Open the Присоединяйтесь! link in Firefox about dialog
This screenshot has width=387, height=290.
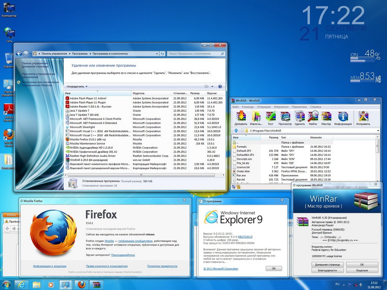(x=123, y=255)
